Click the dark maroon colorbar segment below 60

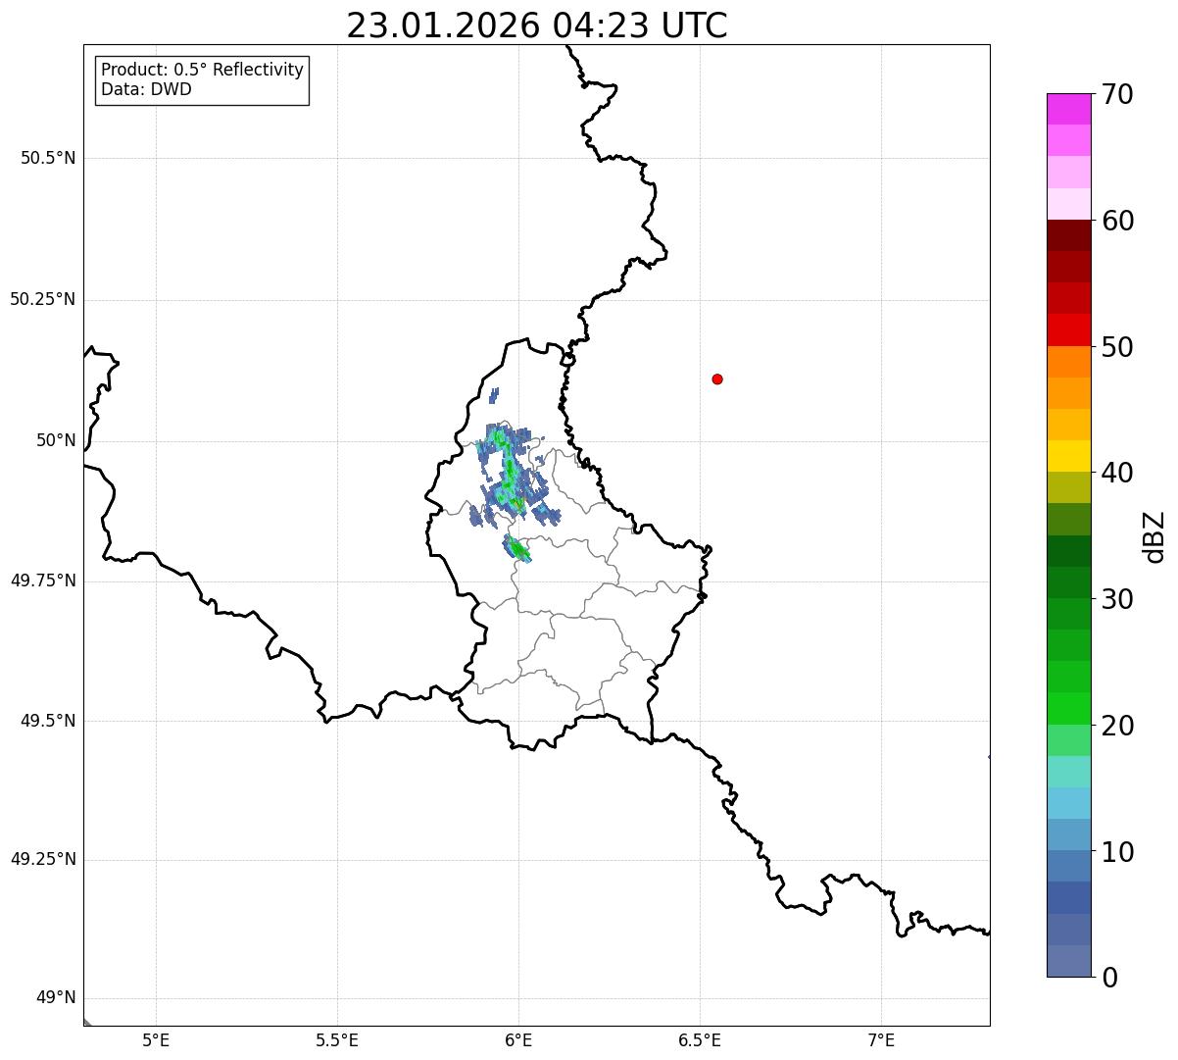click(1068, 235)
